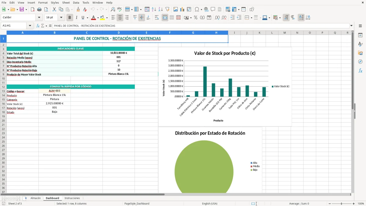This screenshot has height=206, width=366.
Task: Toggle Italic formatting
Action: (77, 18)
